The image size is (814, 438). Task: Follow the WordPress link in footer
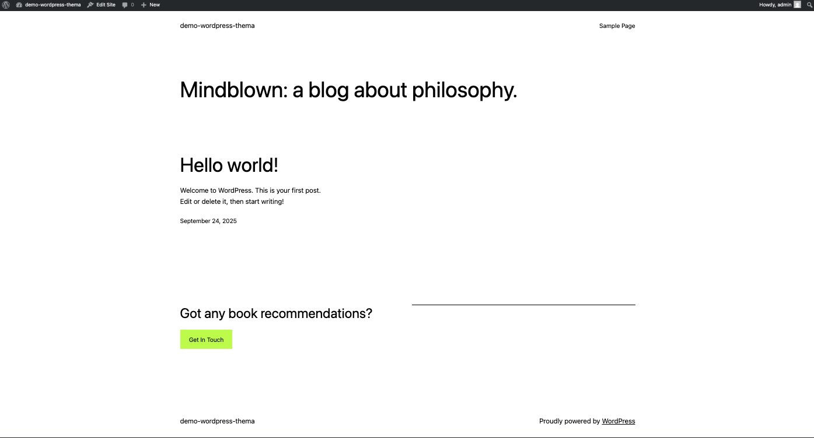pos(618,421)
